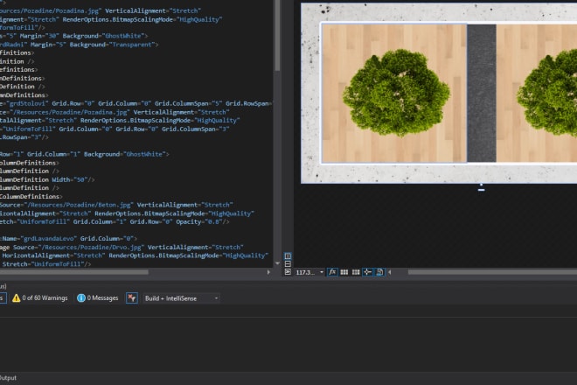Click the designer horizontal scrollbar thumb
Viewport: 577px width, 385px height.
coord(492,272)
